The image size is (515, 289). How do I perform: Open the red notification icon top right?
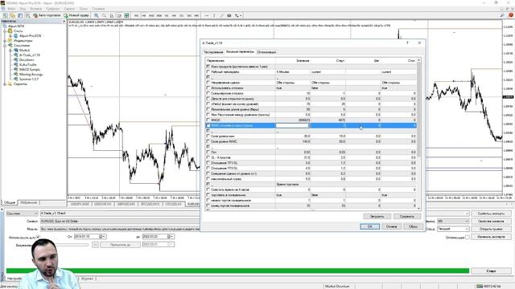click(511, 15)
